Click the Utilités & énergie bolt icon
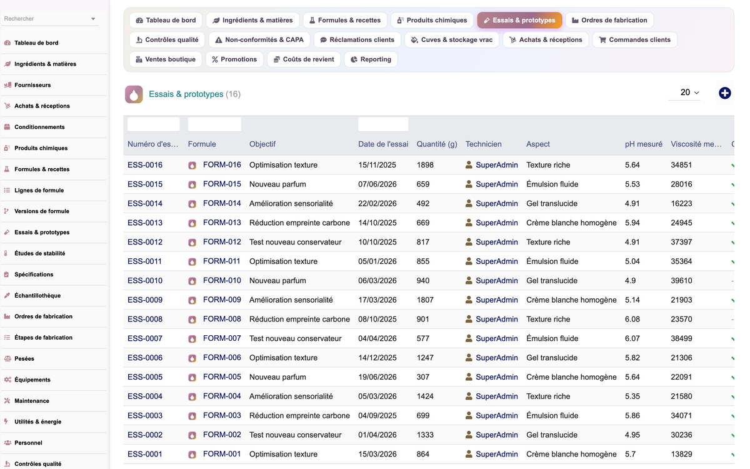Screen dimensions: 750x469 (7, 422)
